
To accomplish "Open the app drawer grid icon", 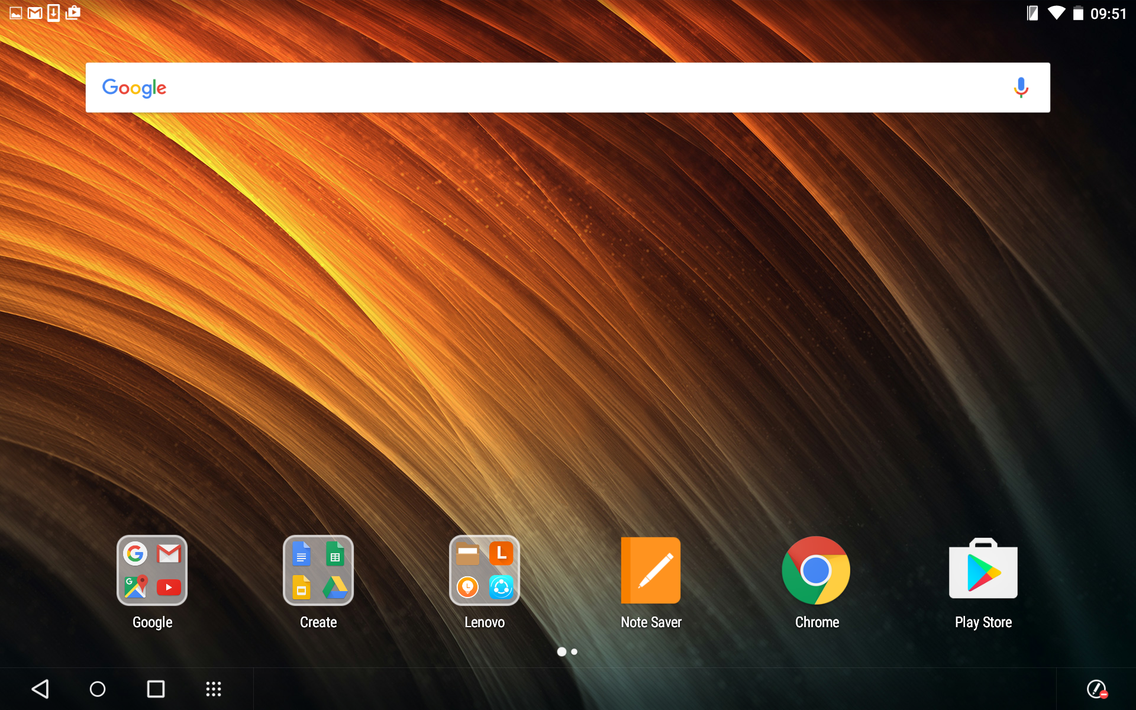I will click(213, 689).
